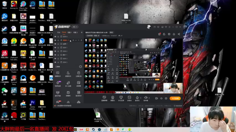
Task: Hide the 全屏 1 source
Action: pos(55,44)
